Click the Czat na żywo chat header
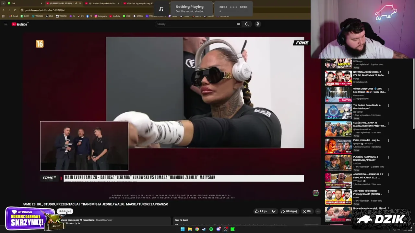This screenshot has width=415, height=233. click(x=181, y=220)
